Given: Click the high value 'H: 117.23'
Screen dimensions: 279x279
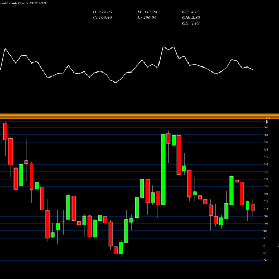Looking at the screenshot, I should (147, 12).
